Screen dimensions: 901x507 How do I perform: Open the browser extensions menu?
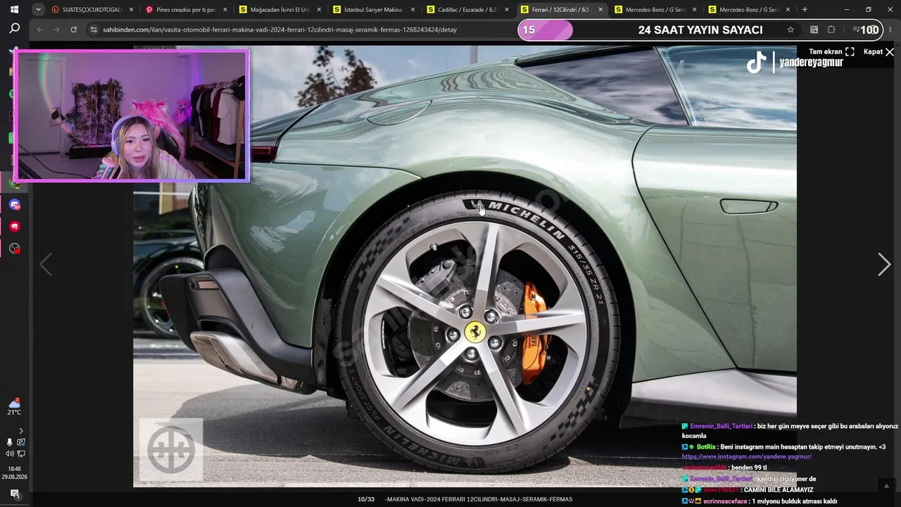coord(831,30)
